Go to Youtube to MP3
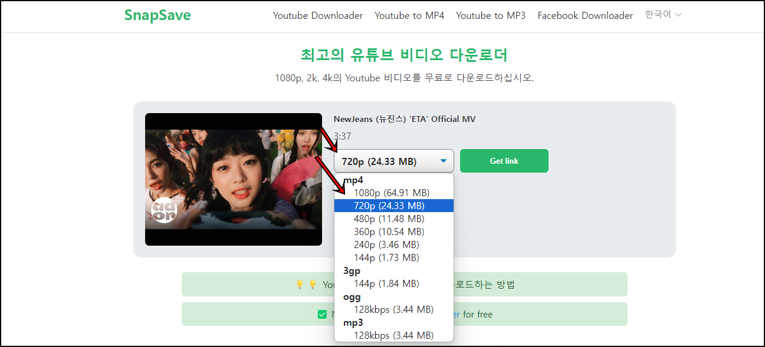The width and height of the screenshot is (765, 347). (491, 15)
